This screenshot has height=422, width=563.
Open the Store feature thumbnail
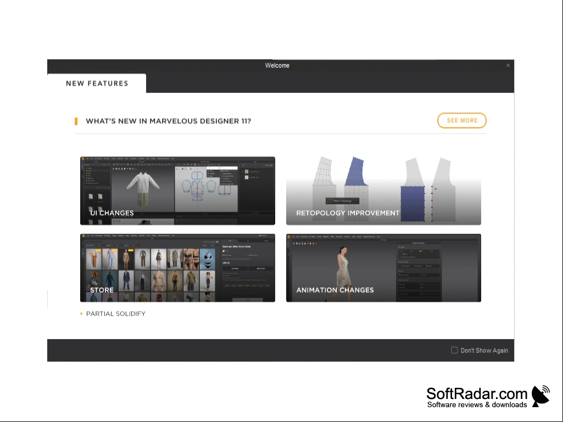tap(178, 268)
